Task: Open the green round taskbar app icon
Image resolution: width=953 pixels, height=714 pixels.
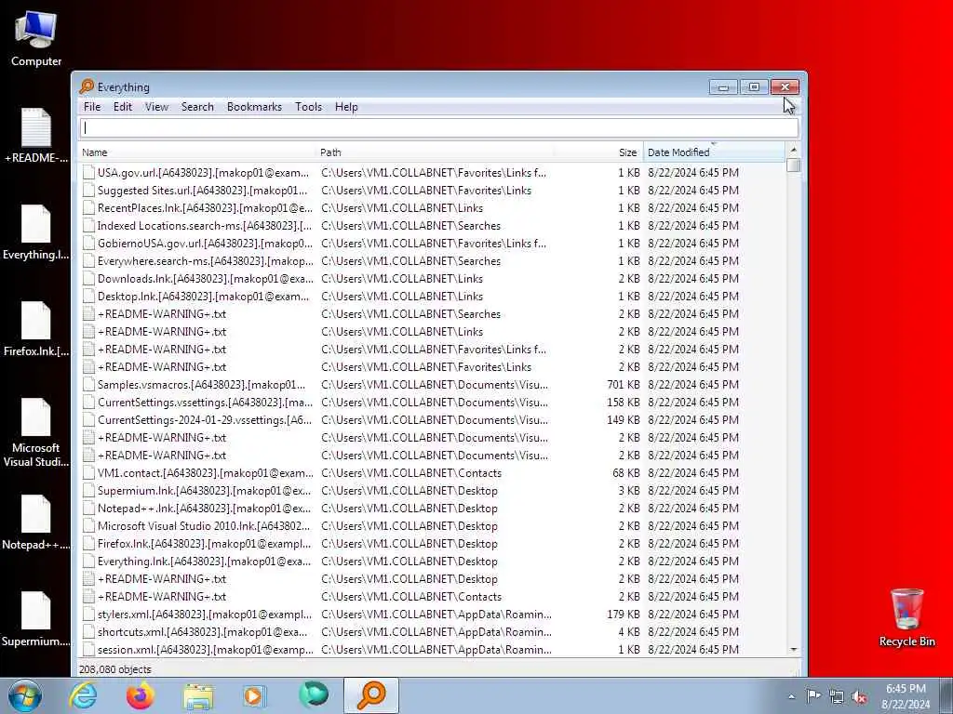Action: 314,694
